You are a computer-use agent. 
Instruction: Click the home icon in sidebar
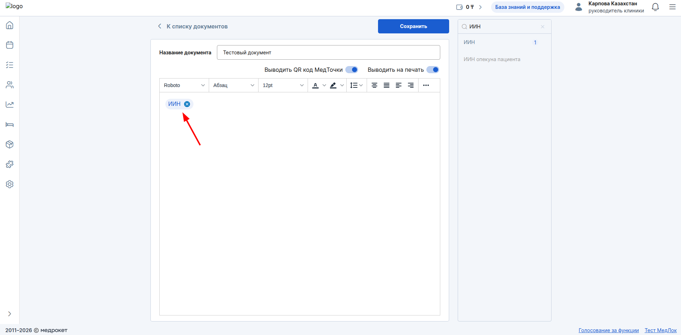click(x=10, y=25)
